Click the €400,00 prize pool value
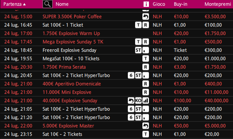This screenshot has width=233, height=139. 213,84
